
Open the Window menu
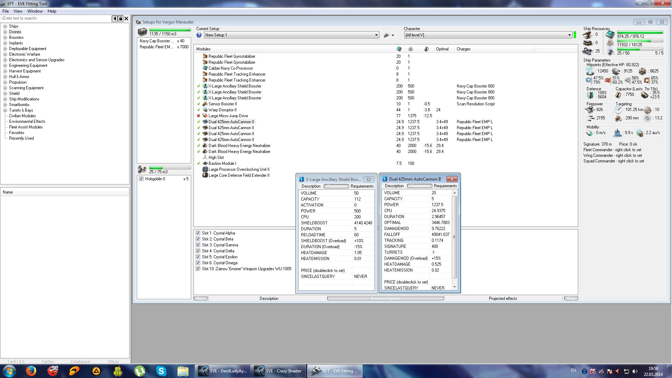pos(35,11)
